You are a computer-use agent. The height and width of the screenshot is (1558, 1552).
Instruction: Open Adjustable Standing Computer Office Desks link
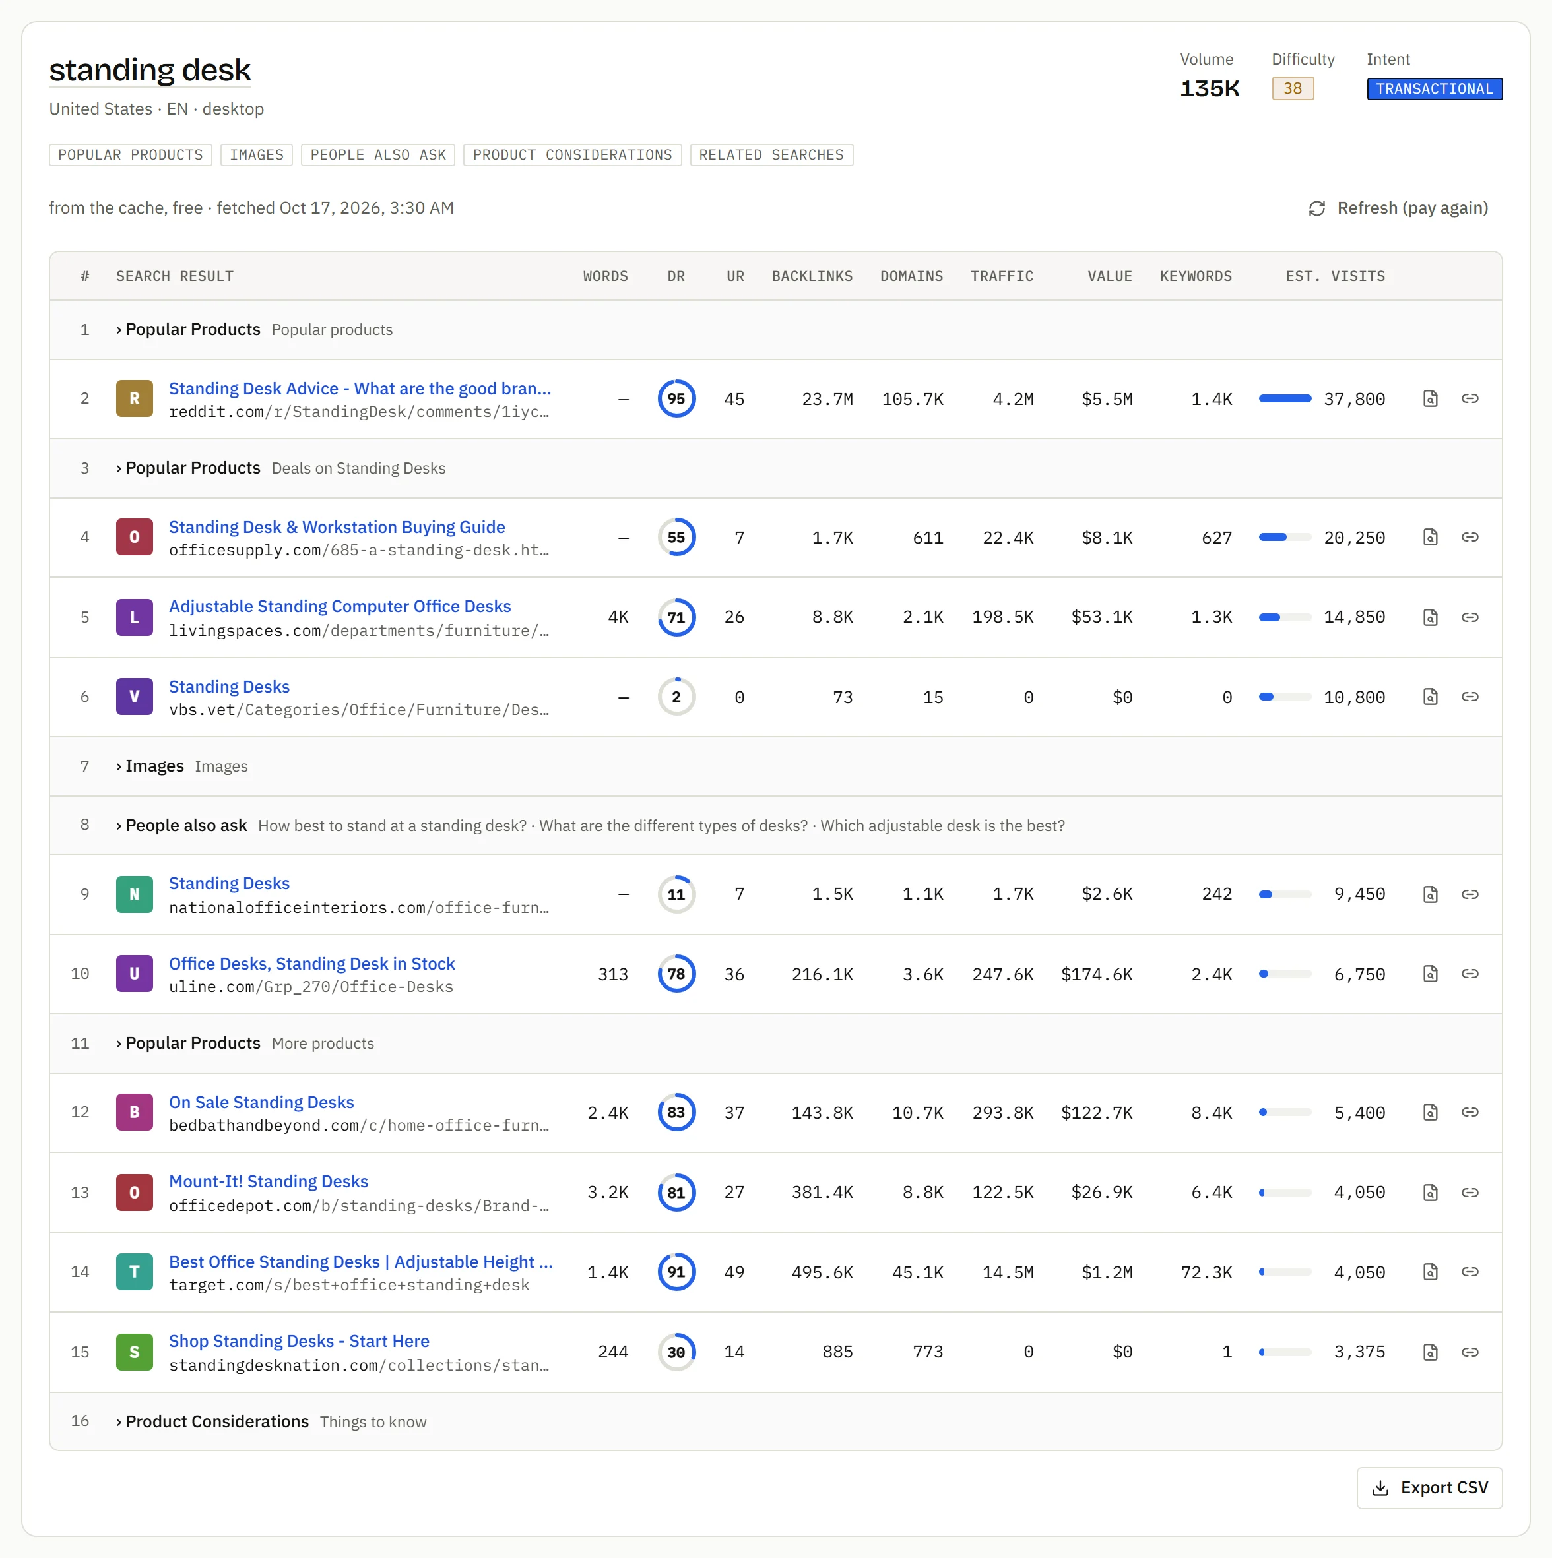point(340,606)
